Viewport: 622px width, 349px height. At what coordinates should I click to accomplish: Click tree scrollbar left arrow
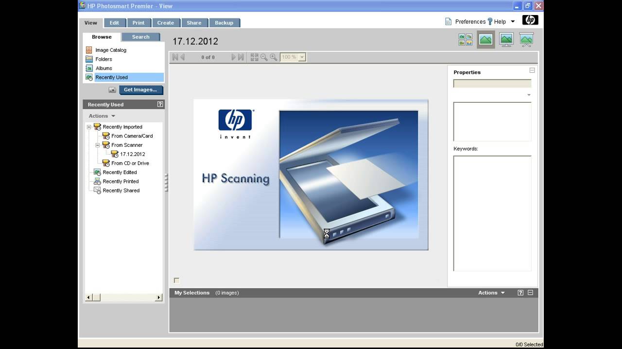point(89,298)
